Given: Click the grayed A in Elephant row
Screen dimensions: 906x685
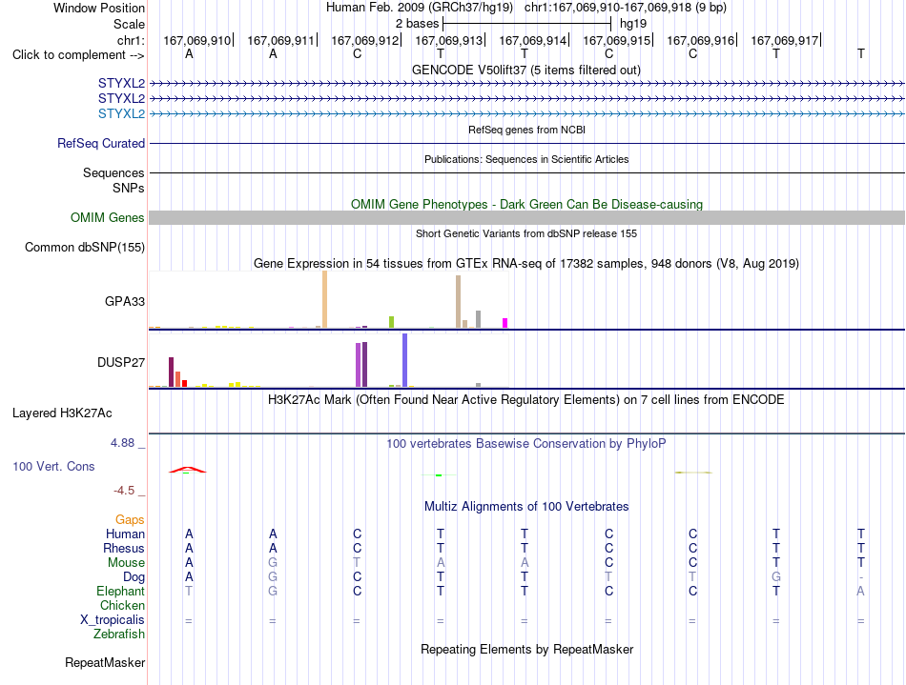Looking at the screenshot, I should pyautogui.click(x=860, y=591).
